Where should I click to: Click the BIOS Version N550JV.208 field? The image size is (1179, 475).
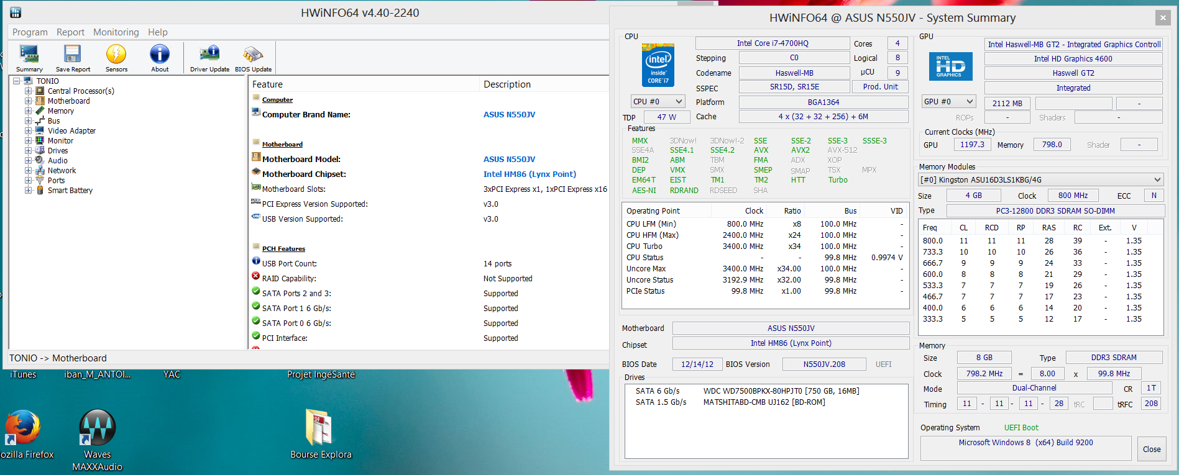[x=824, y=364]
